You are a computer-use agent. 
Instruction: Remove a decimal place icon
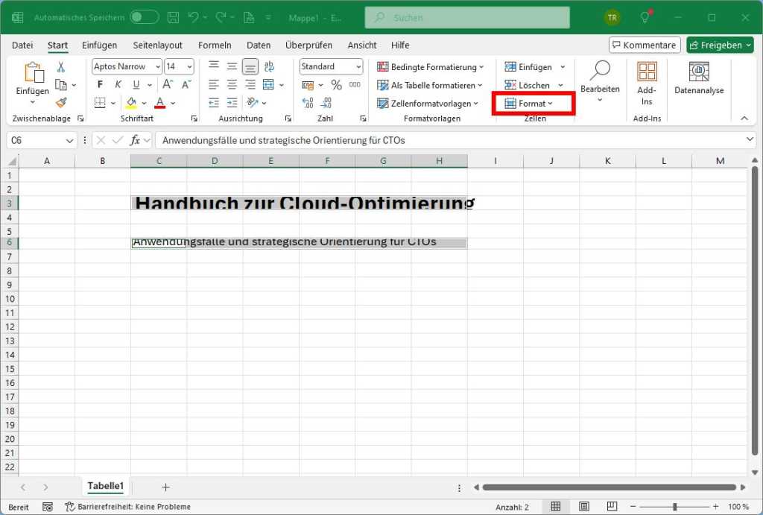[326, 103]
